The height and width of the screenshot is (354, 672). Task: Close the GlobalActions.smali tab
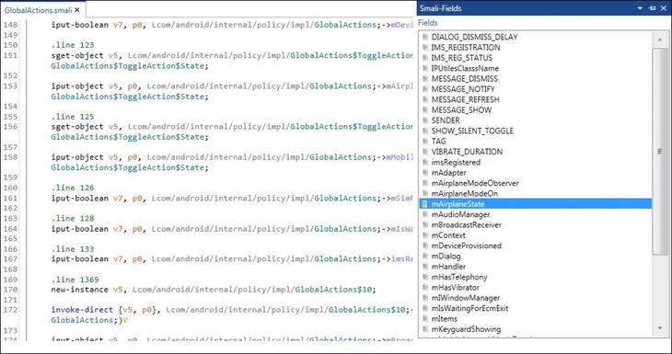[x=77, y=10]
